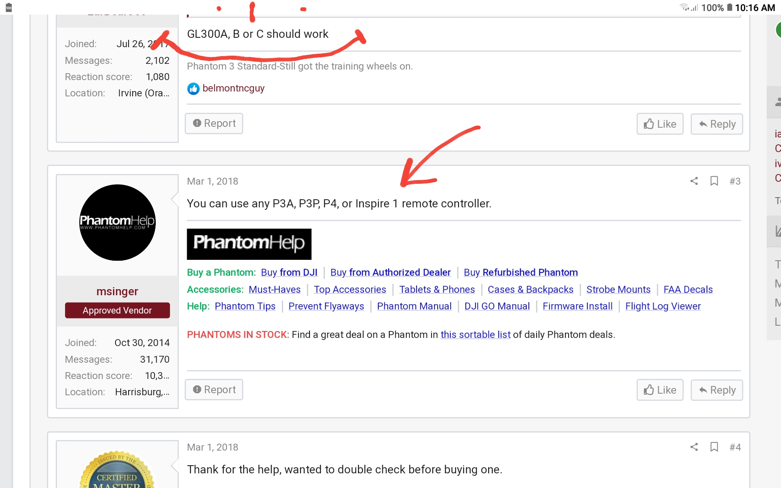781x488 pixels.
Task: Open Buy from Authorized Dealer link
Action: pyautogui.click(x=390, y=272)
